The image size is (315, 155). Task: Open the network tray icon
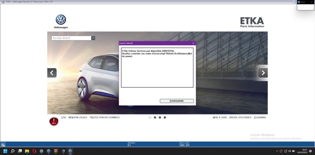tap(285, 151)
